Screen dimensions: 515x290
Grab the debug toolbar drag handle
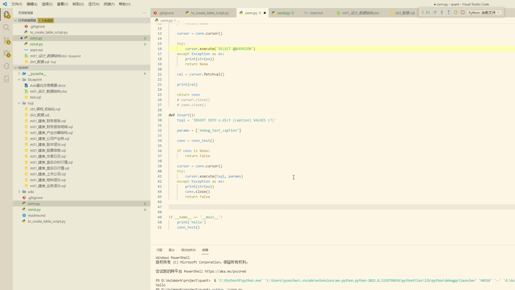422,13
